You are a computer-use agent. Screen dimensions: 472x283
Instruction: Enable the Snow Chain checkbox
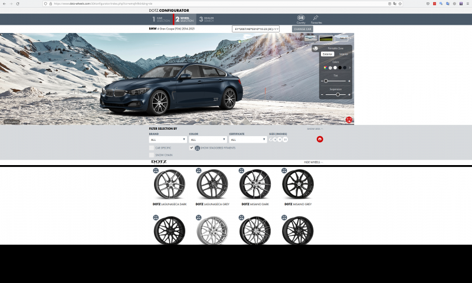pos(152,155)
